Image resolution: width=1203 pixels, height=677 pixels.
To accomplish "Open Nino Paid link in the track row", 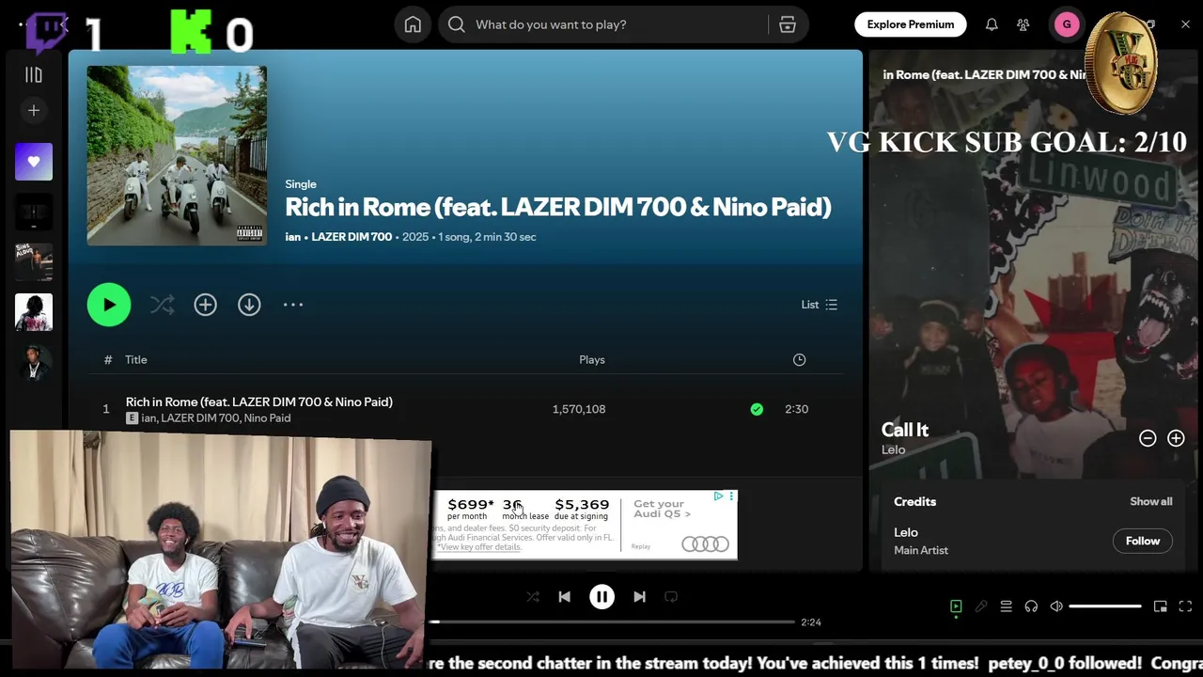I will coord(267,418).
